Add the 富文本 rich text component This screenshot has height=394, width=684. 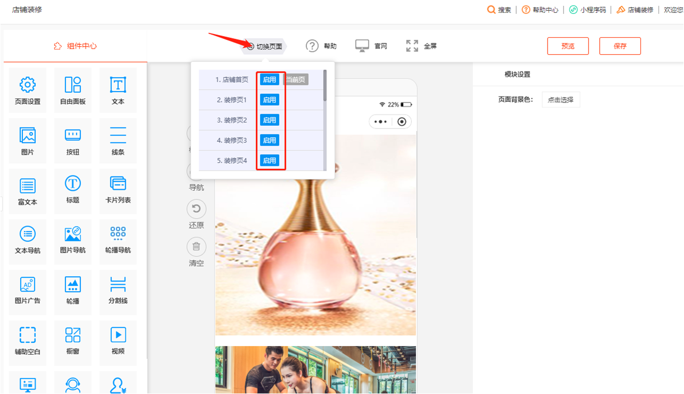[28, 191]
